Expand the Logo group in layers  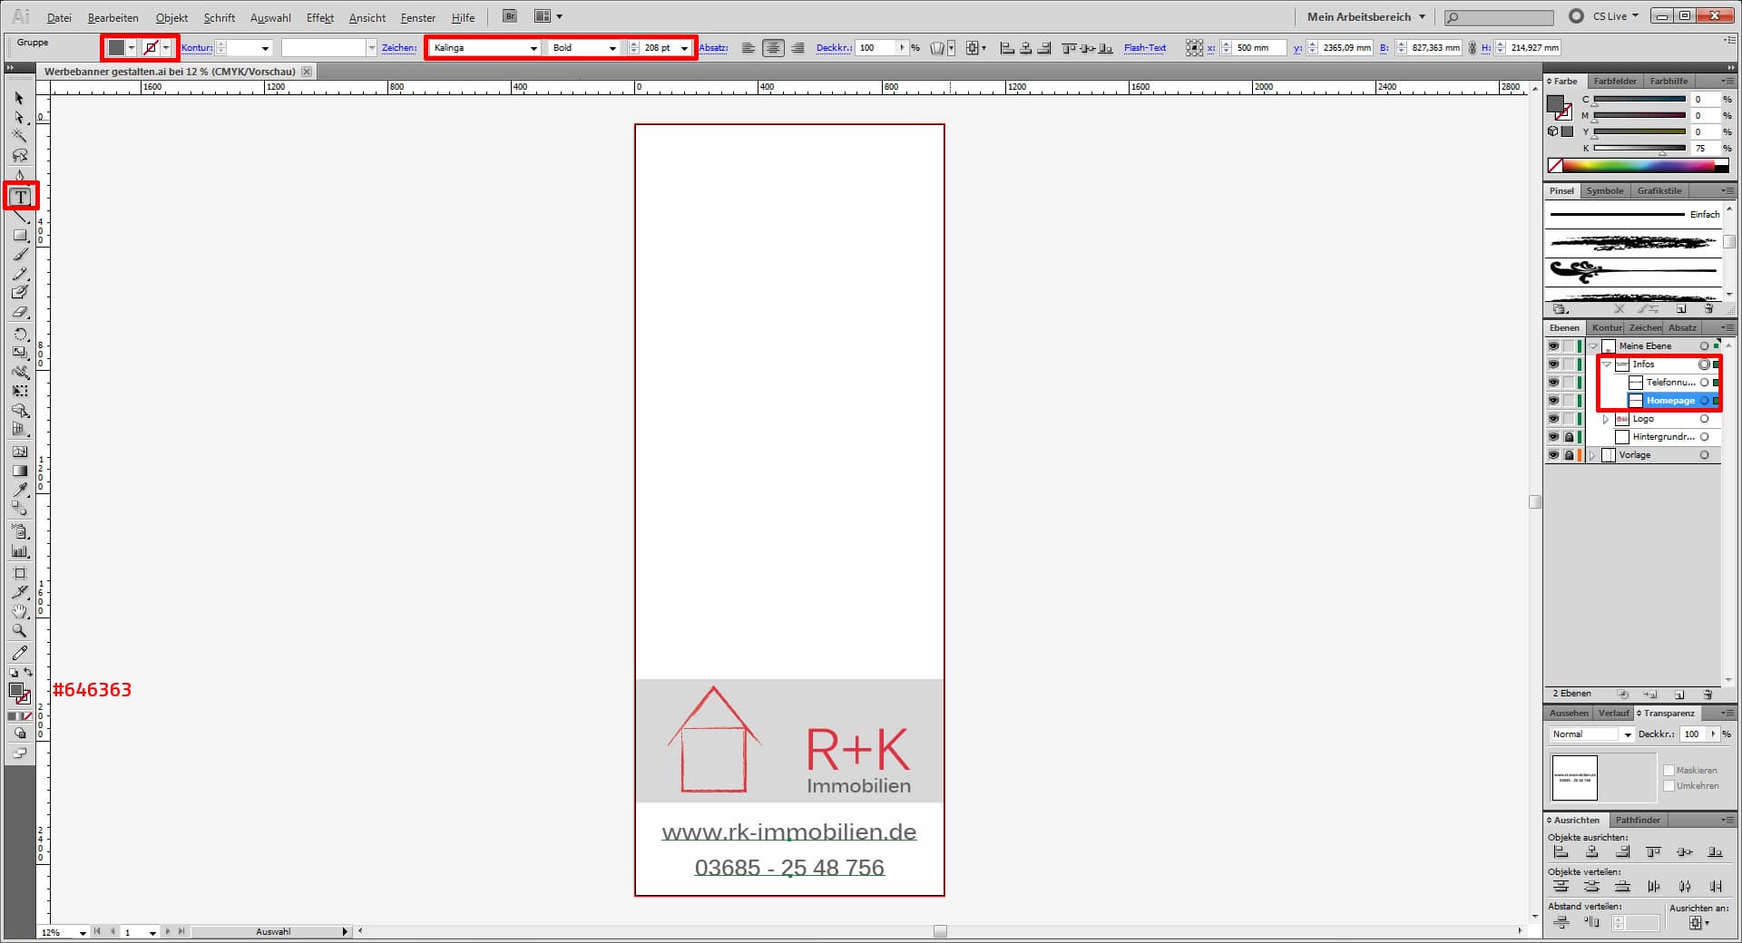tap(1606, 419)
